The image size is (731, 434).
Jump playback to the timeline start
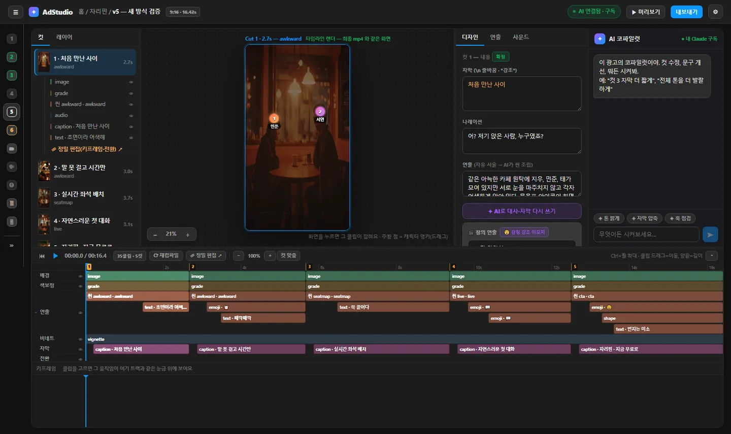coord(42,256)
